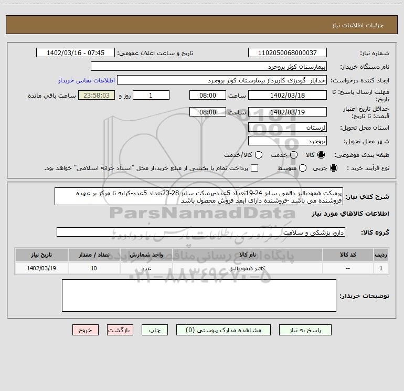Choose the جزیی purchase type radio

tap(333, 168)
